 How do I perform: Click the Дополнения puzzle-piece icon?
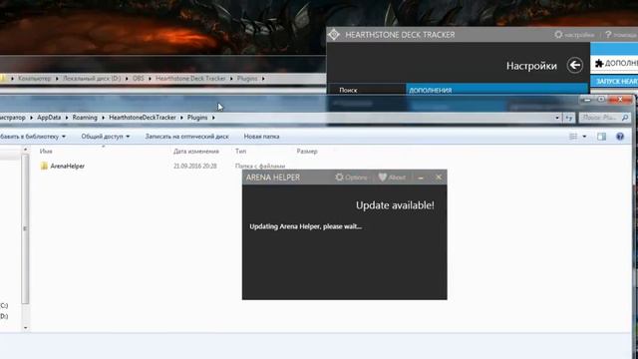599,64
